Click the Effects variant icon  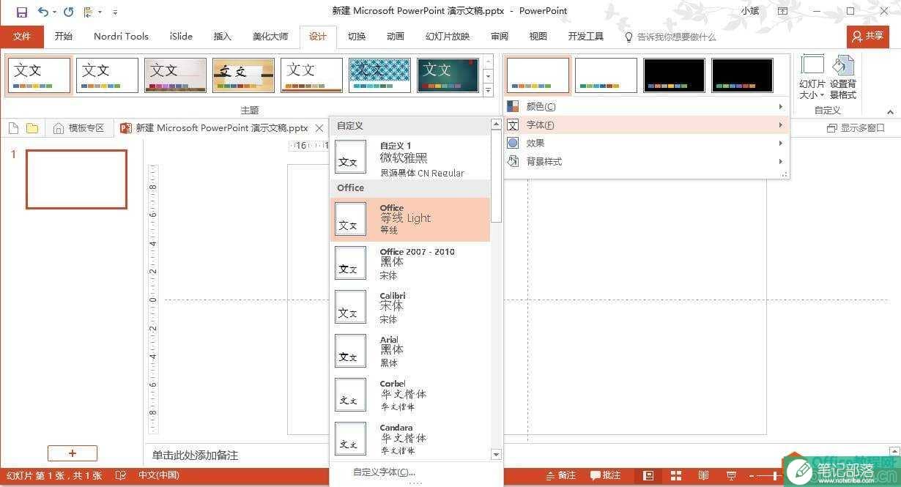click(x=513, y=143)
